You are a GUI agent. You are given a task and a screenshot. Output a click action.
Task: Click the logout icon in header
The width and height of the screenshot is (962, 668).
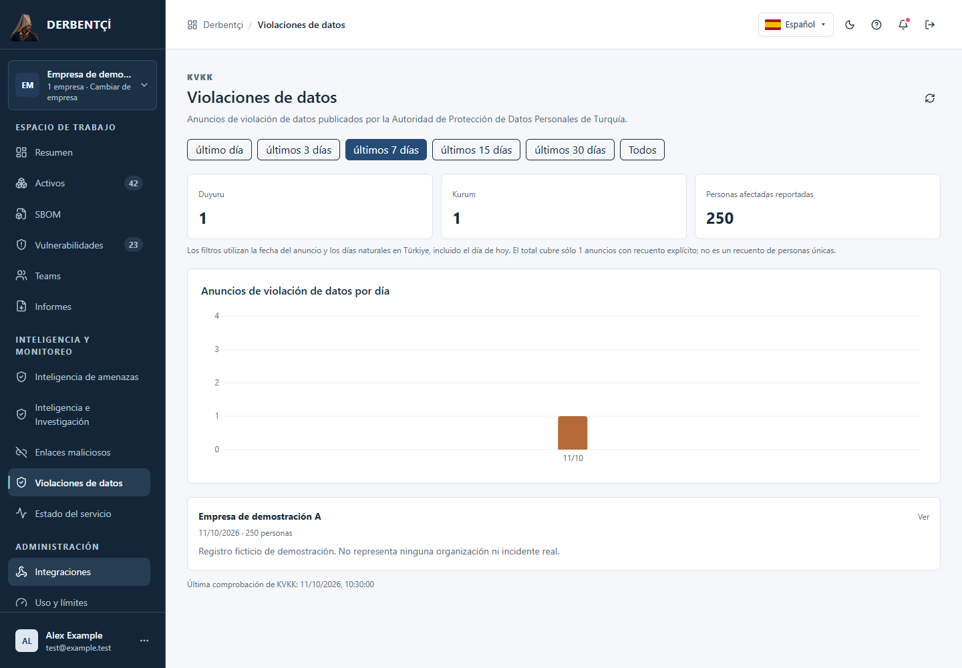(x=930, y=25)
